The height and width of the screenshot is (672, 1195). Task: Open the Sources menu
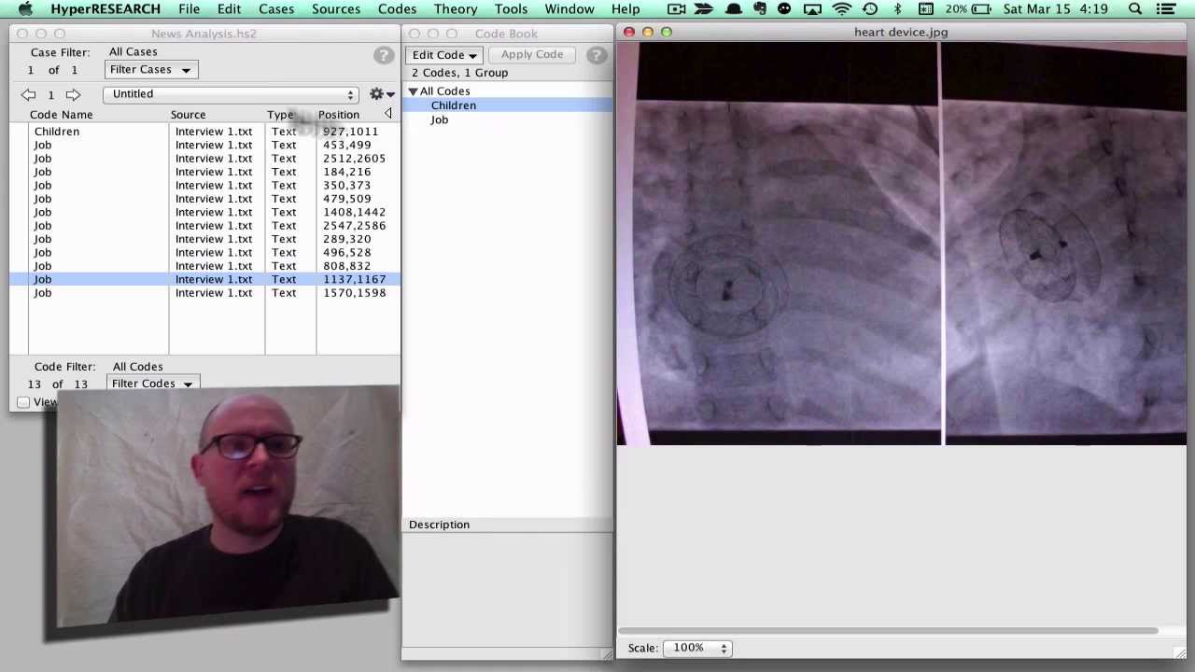[x=335, y=9]
